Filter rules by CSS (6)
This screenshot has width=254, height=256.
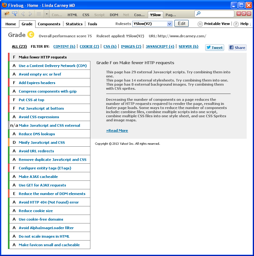(110, 46)
